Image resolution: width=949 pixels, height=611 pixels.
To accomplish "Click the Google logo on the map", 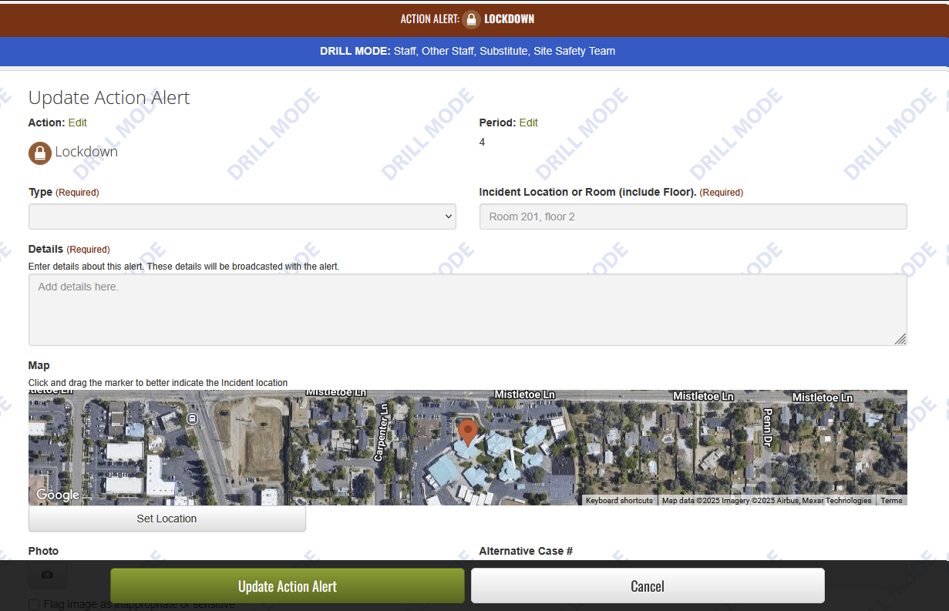I will pyautogui.click(x=58, y=495).
